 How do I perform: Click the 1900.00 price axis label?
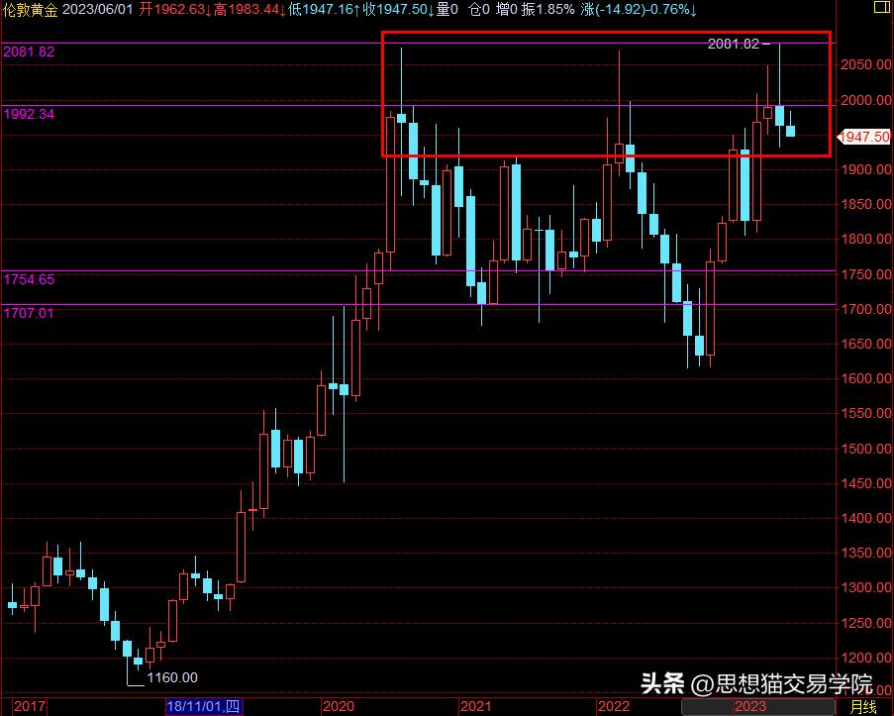[x=866, y=169]
